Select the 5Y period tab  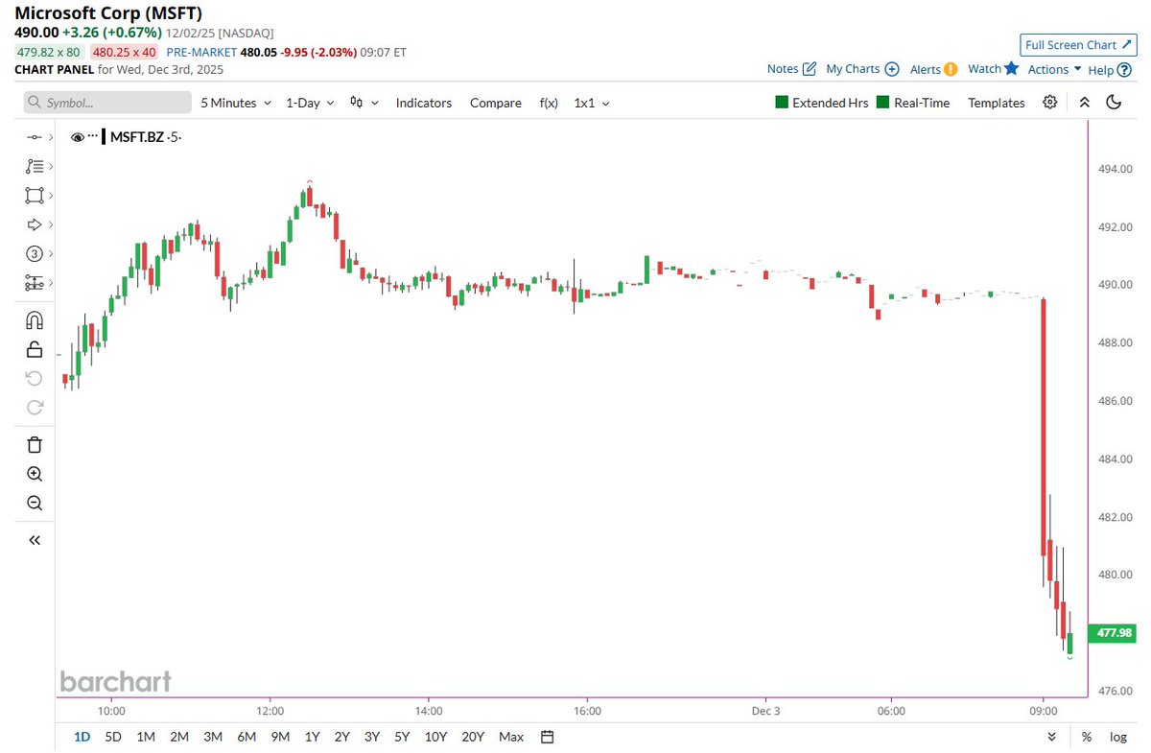point(402,737)
